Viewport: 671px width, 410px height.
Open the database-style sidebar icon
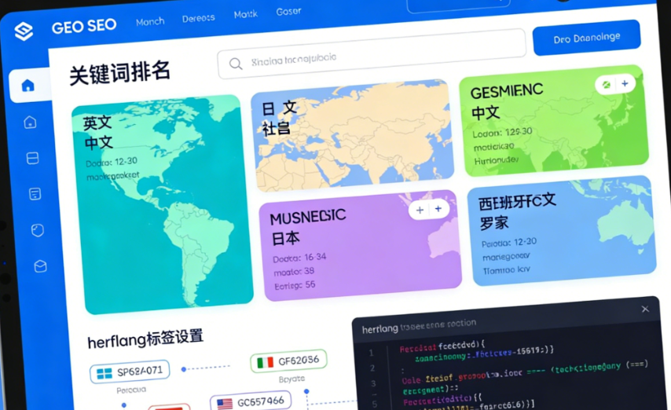[32, 159]
